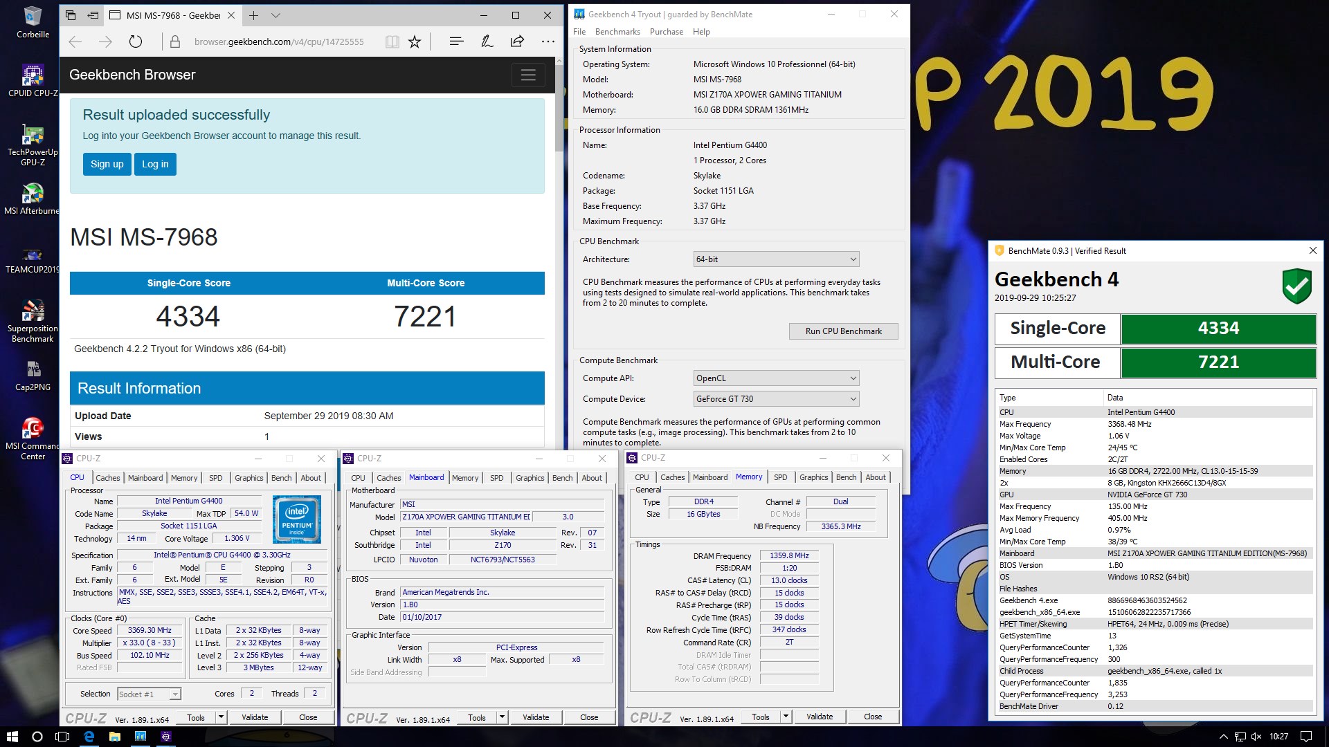Click About tab in Memory CPU-Z

pos(876,477)
